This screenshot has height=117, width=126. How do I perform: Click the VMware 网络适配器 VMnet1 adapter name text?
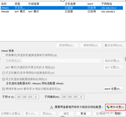tap(48, 84)
